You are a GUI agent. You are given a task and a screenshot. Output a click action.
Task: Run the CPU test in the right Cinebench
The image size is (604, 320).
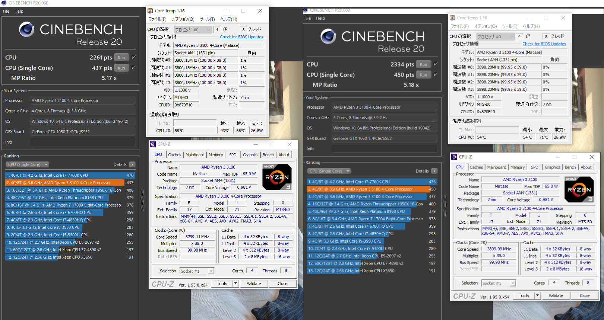click(423, 64)
